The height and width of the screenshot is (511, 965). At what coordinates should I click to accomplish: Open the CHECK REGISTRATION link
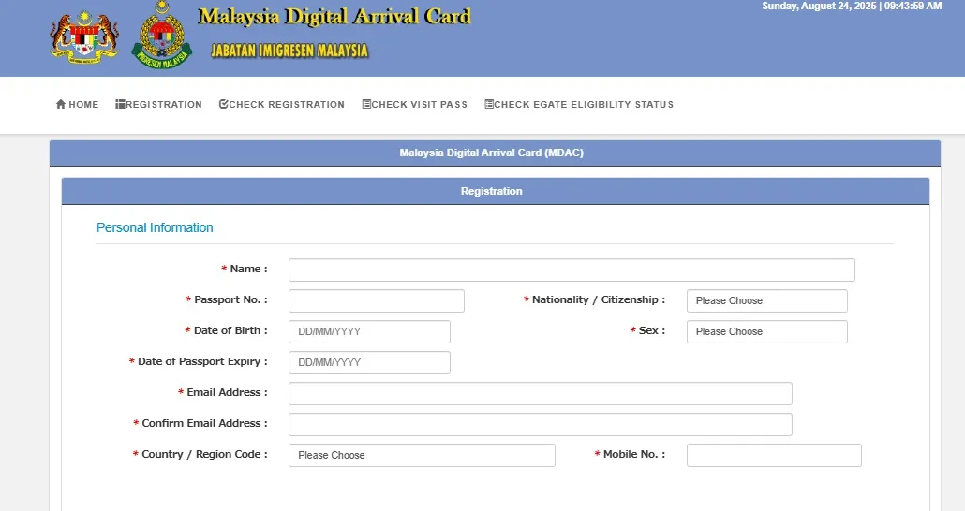[x=287, y=104]
